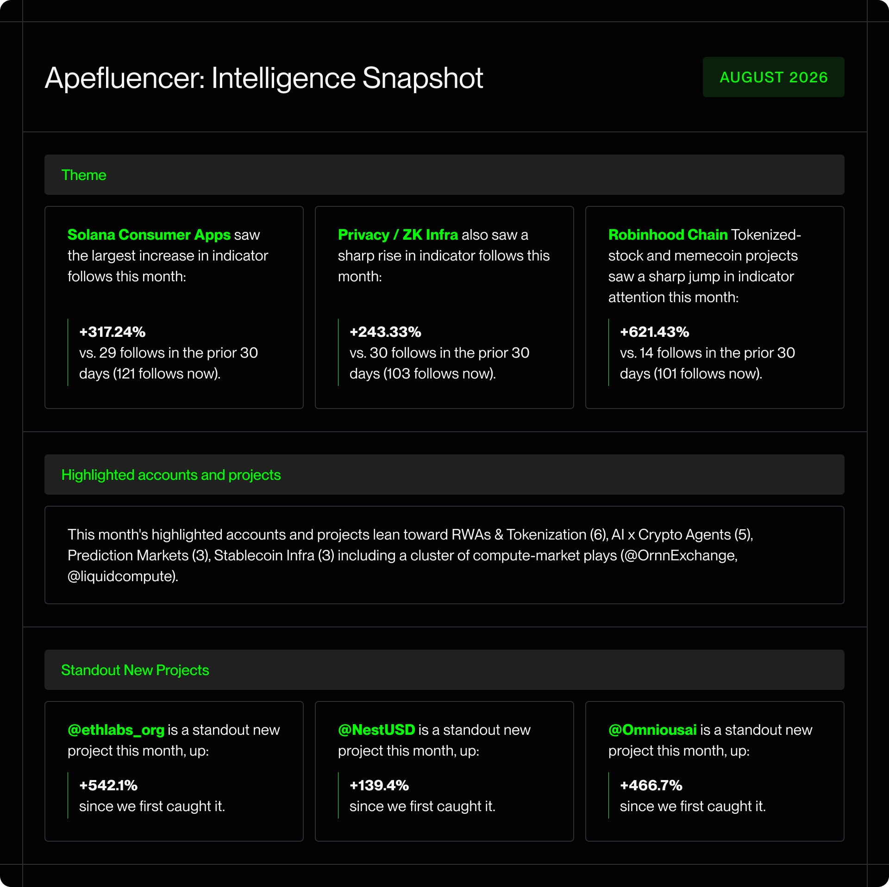Click 'days (101 follows now).' text

pos(691,373)
